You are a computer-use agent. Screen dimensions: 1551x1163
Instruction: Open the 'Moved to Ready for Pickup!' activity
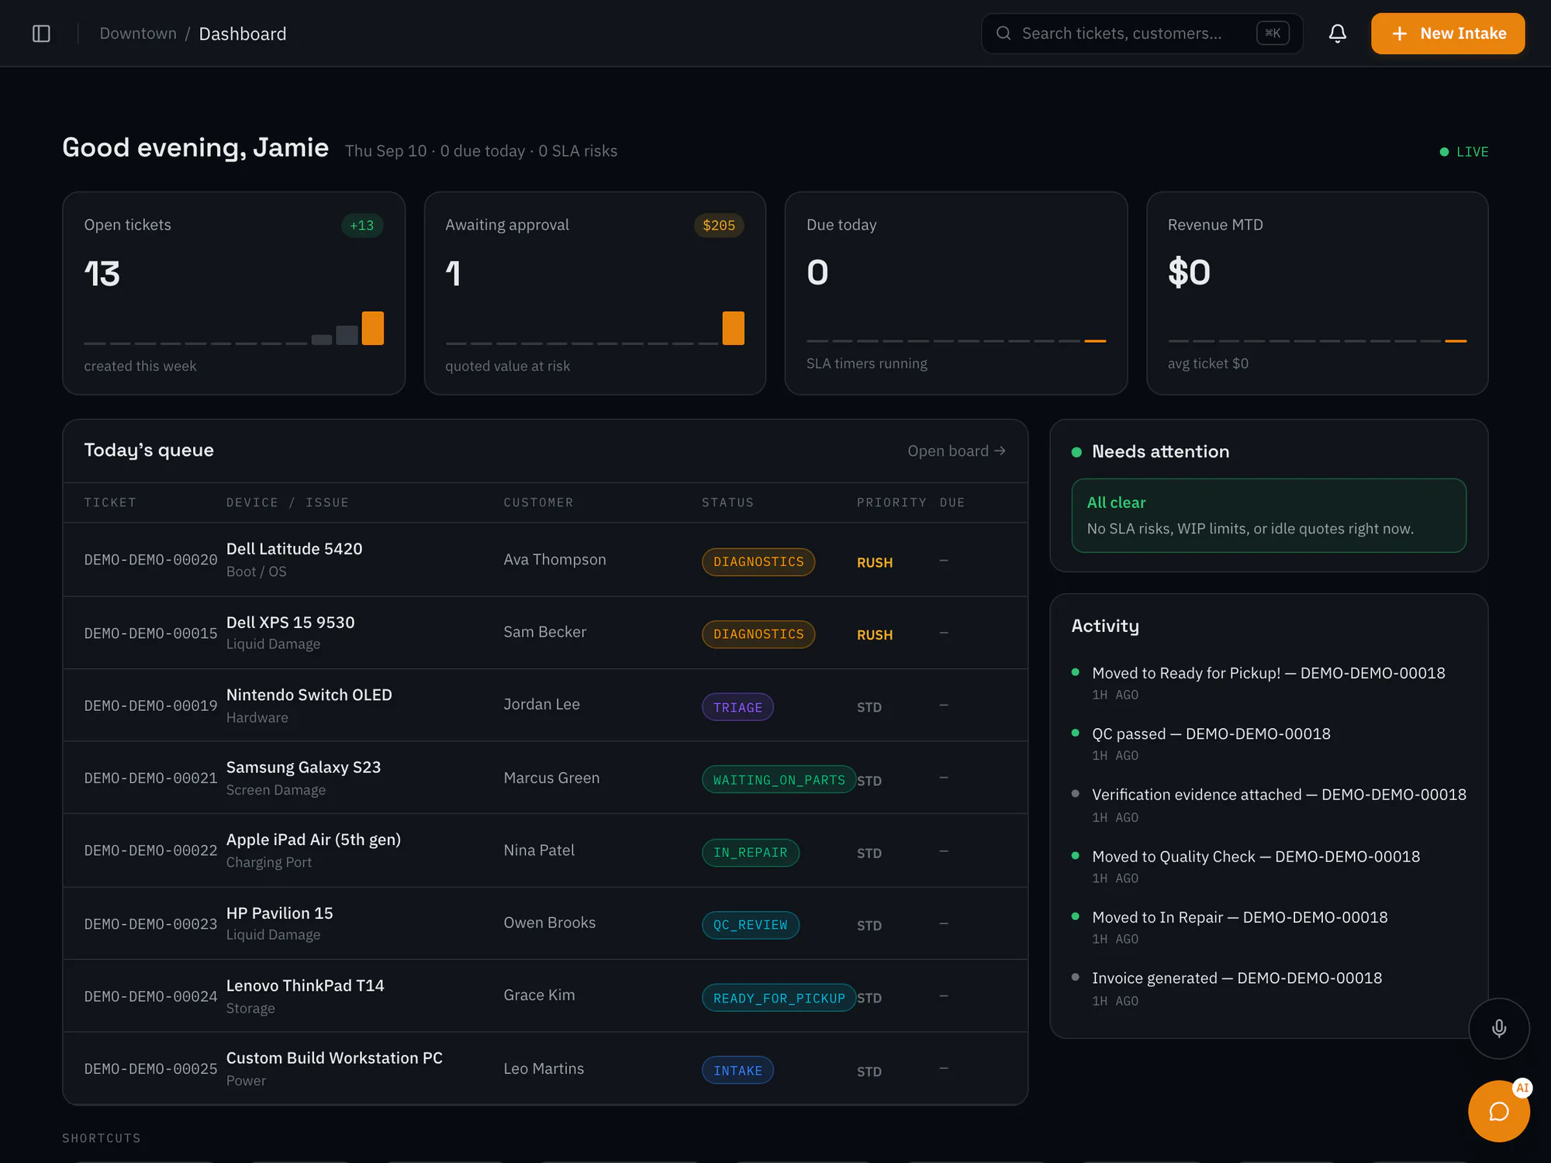(1268, 682)
